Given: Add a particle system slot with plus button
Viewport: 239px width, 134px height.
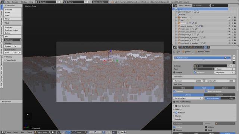Looking at the screenshot, I should coord(234,57).
